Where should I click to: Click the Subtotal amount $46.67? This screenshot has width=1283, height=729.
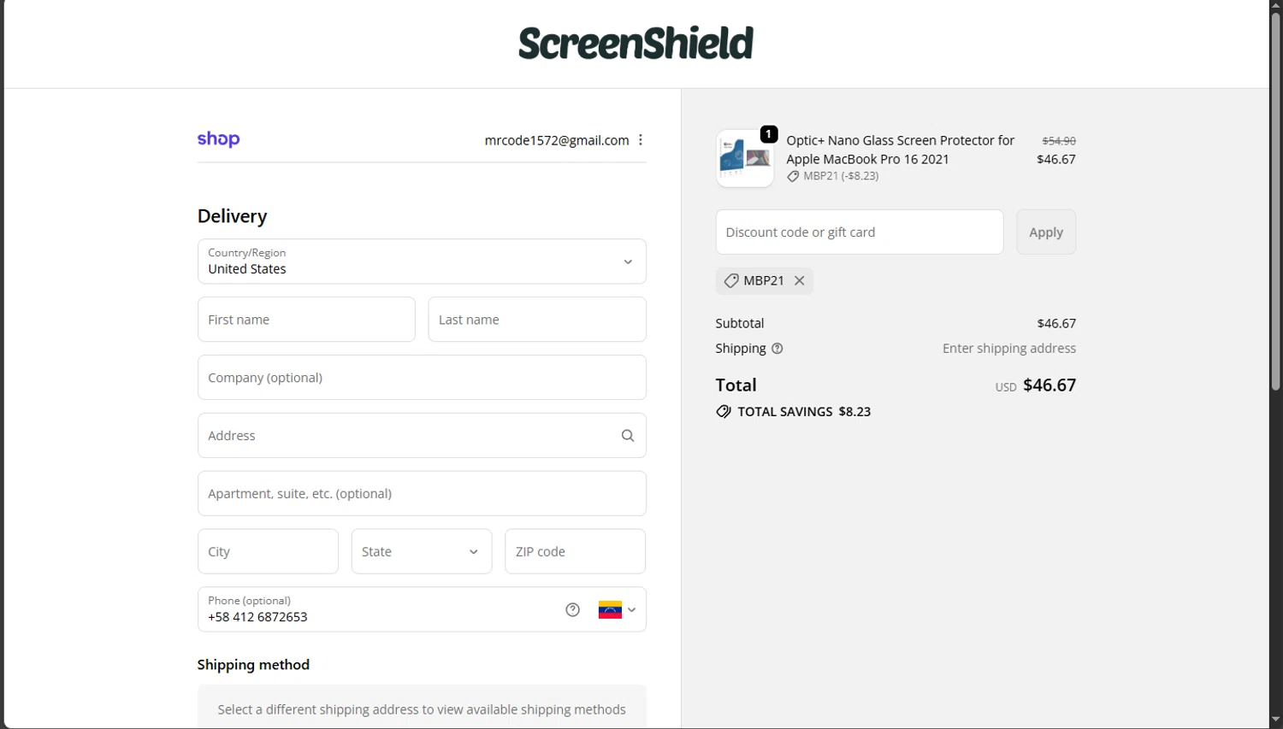click(x=1056, y=323)
